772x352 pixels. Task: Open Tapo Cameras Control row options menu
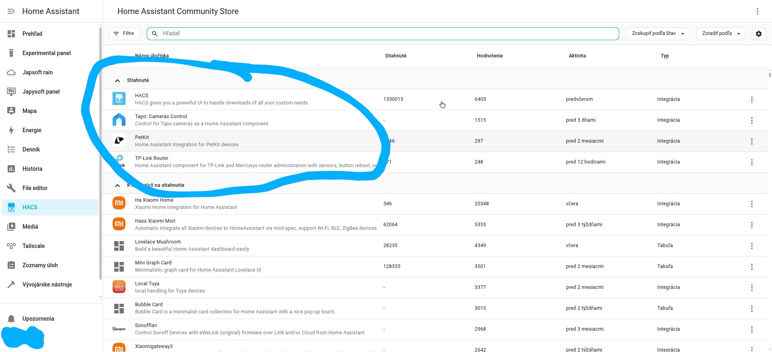[751, 120]
